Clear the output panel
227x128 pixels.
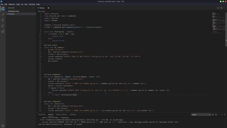pyautogui.click(x=213, y=114)
